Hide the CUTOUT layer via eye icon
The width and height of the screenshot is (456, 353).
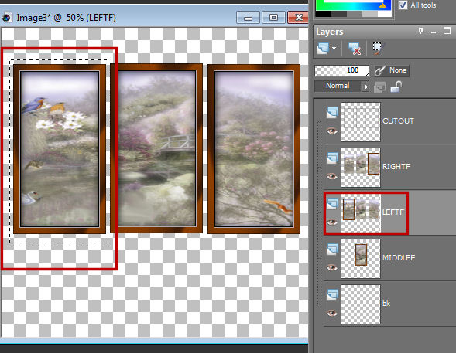tap(332, 131)
